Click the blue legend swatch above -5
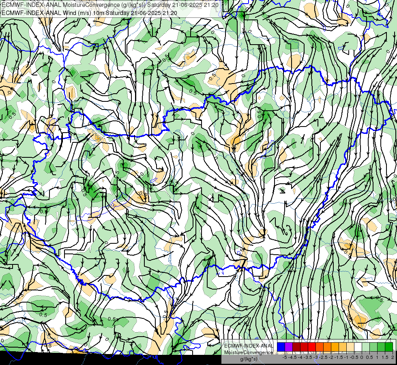This screenshot has width=397, height=365. click(281, 347)
